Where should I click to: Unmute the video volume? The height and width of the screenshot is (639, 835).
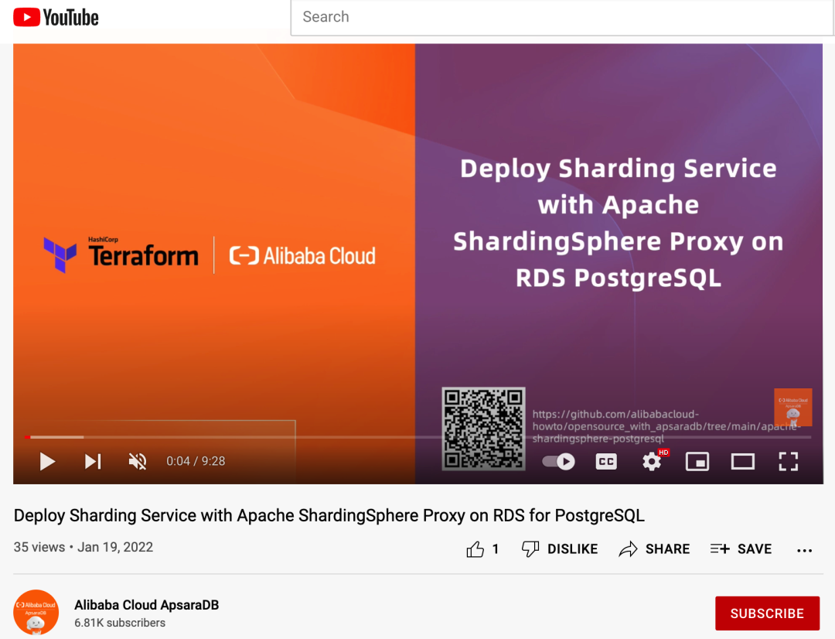(x=138, y=462)
